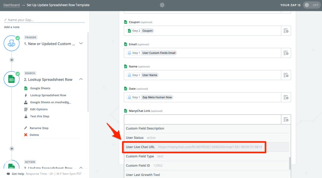Click the flask test icon
The image size is (322, 178).
(x=26, y=116)
